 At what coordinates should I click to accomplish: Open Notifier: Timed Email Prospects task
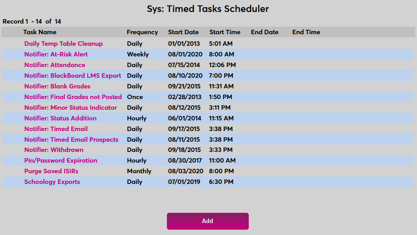(x=71, y=139)
